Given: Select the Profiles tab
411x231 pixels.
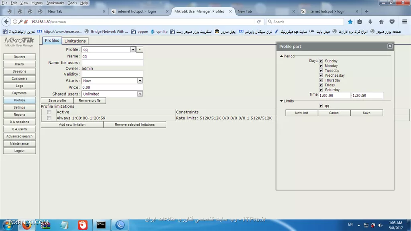Looking at the screenshot, I should [52, 41].
